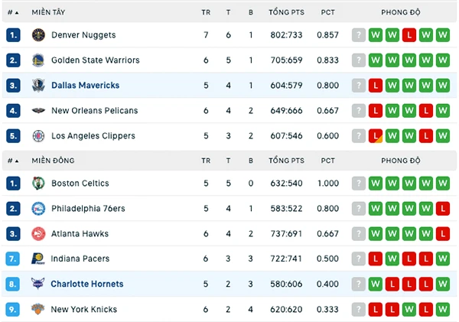Click the Denver Nuggets team logo
The image size is (459, 322).
point(38,35)
